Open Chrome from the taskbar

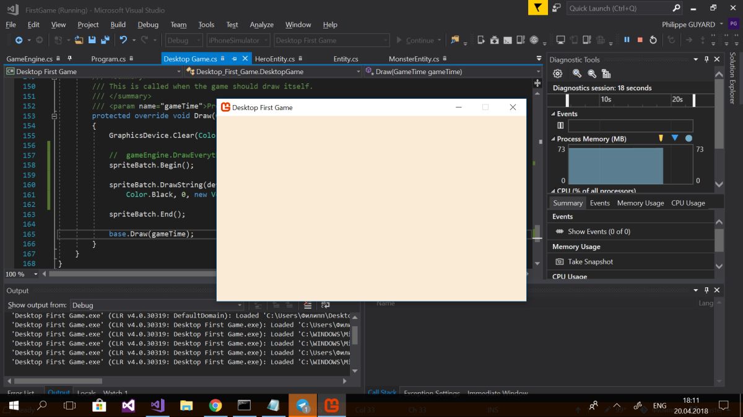coord(215,405)
